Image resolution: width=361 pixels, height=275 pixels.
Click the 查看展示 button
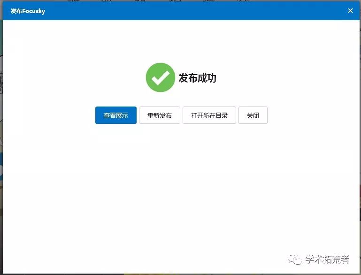tap(116, 115)
